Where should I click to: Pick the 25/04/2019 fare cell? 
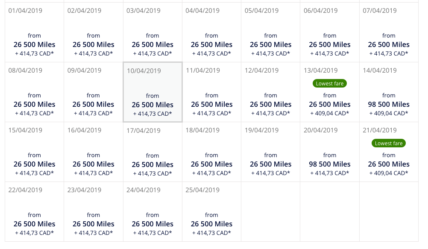(x=211, y=211)
